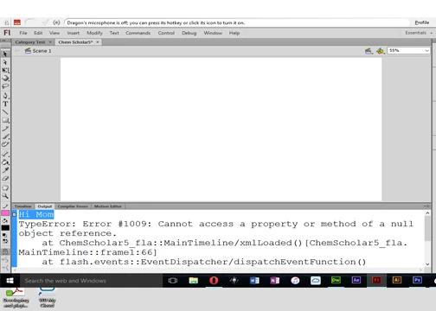Switch to the Timeline panel tab

(23, 206)
